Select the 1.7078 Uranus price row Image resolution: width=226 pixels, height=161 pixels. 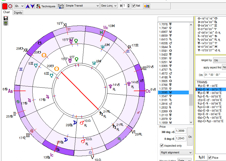point(173,24)
